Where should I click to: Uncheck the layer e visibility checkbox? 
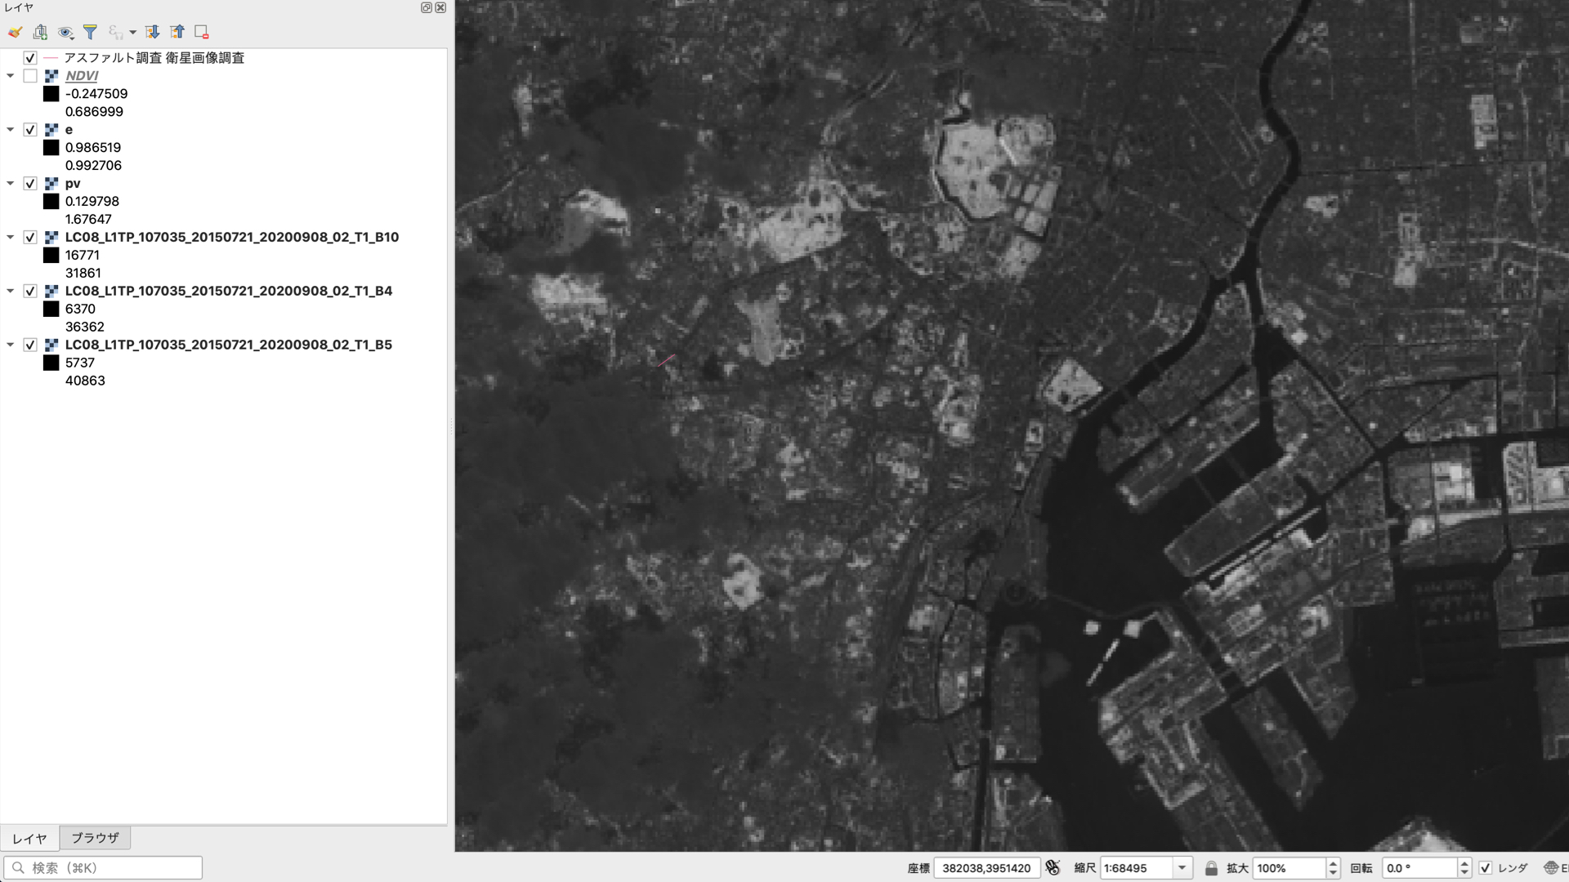point(30,130)
